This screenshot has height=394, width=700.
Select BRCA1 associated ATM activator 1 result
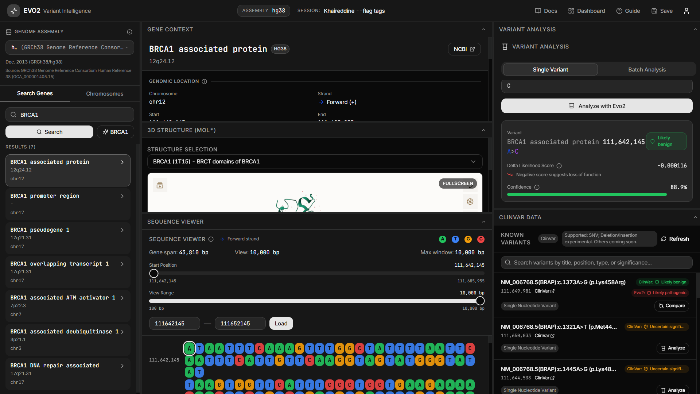[x=68, y=306]
